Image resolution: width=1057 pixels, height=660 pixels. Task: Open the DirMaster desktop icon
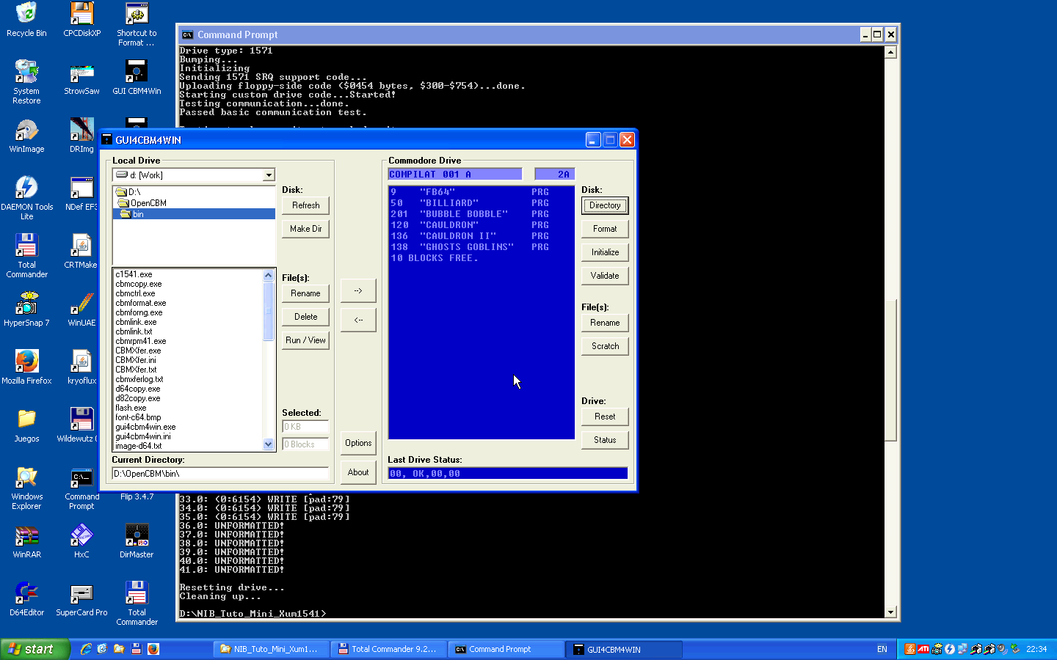tap(137, 541)
